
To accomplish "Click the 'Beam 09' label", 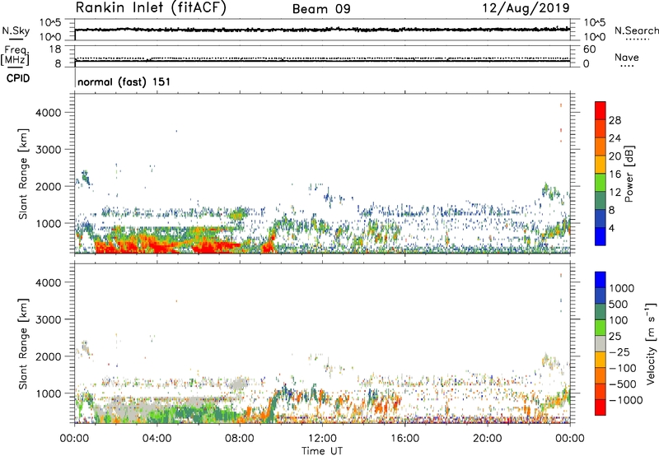I will [321, 9].
